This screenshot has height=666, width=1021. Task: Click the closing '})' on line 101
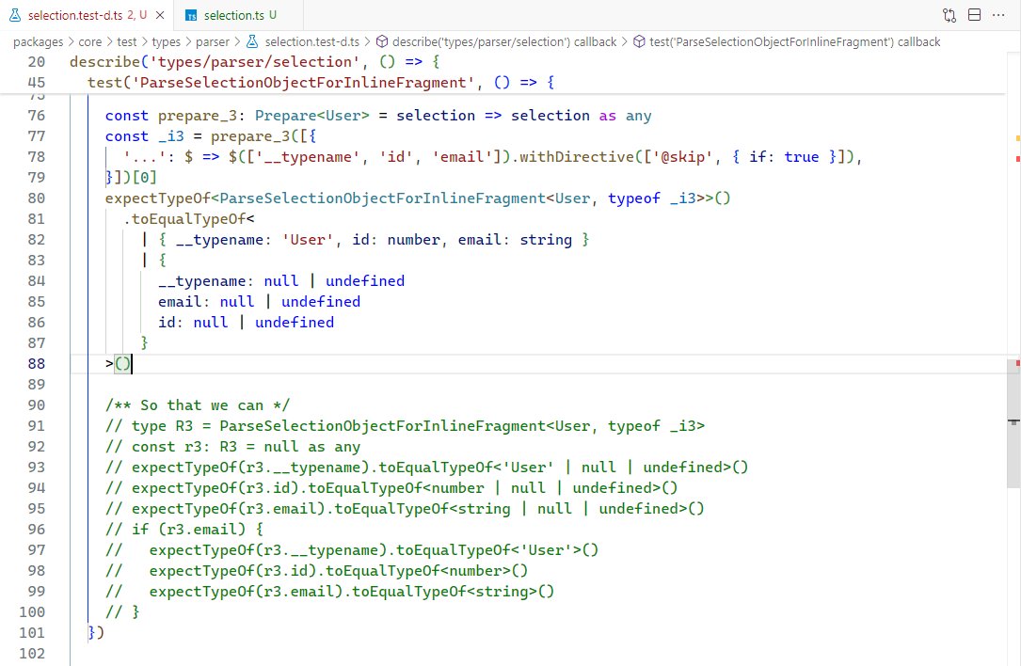[x=96, y=633]
